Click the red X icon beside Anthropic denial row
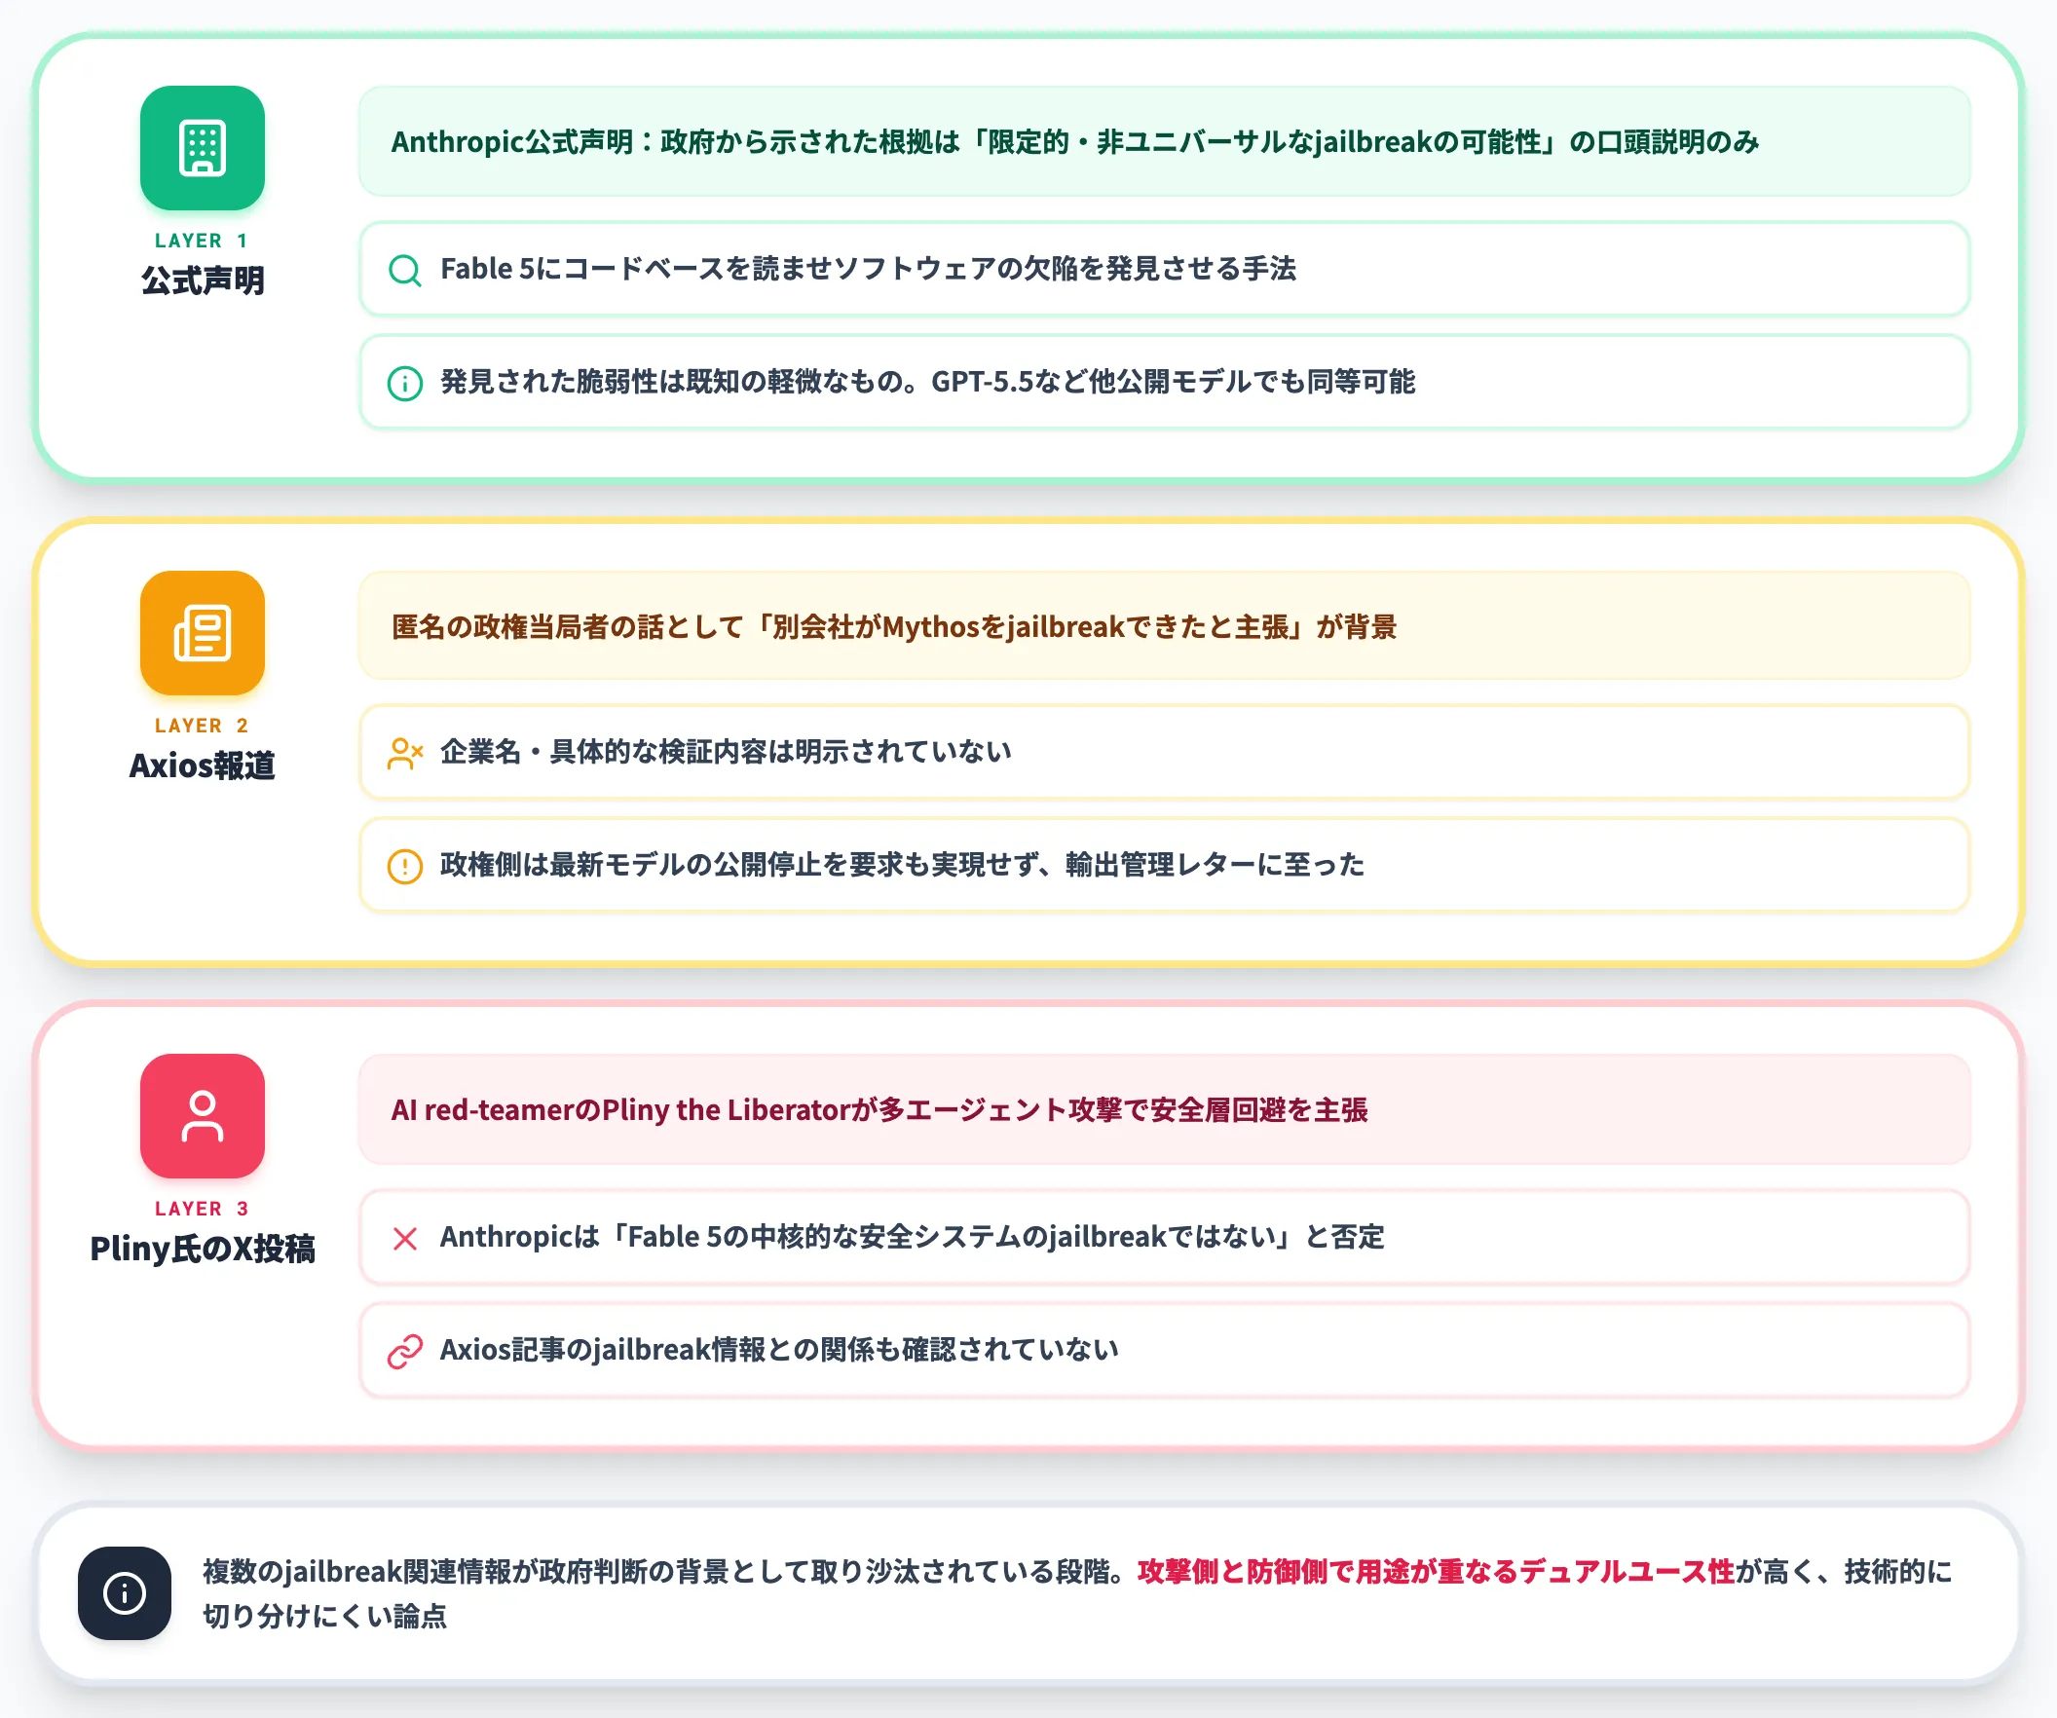2057x1718 pixels. [404, 1238]
